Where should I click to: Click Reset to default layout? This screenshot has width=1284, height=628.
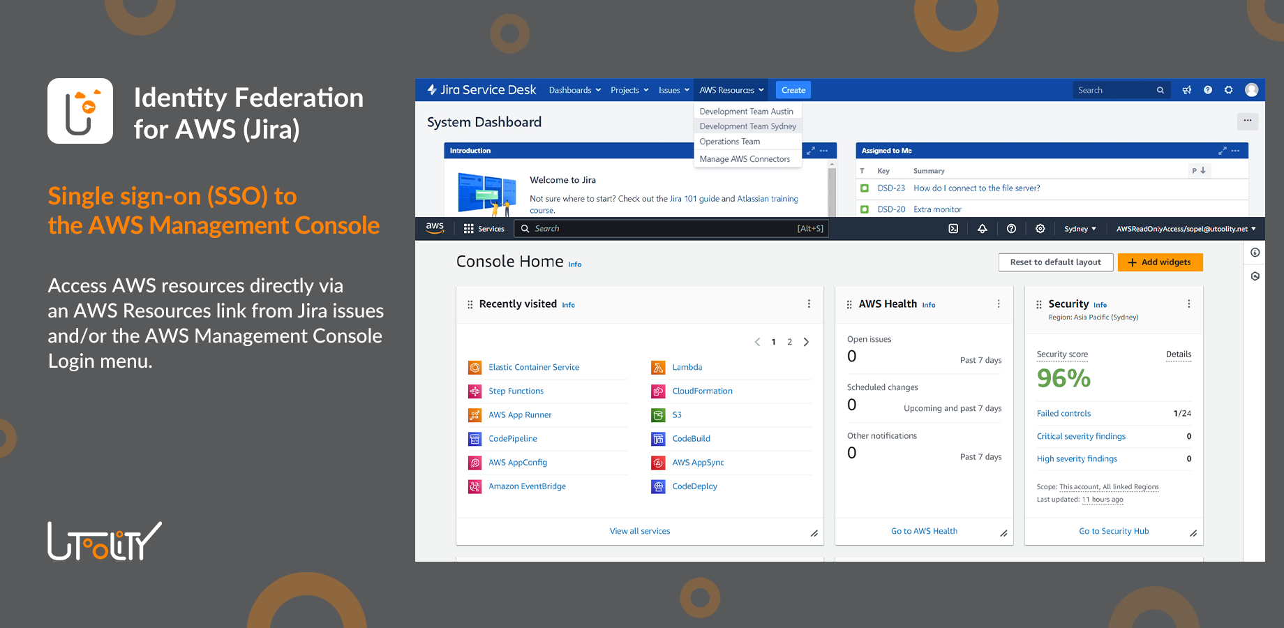[1056, 262]
